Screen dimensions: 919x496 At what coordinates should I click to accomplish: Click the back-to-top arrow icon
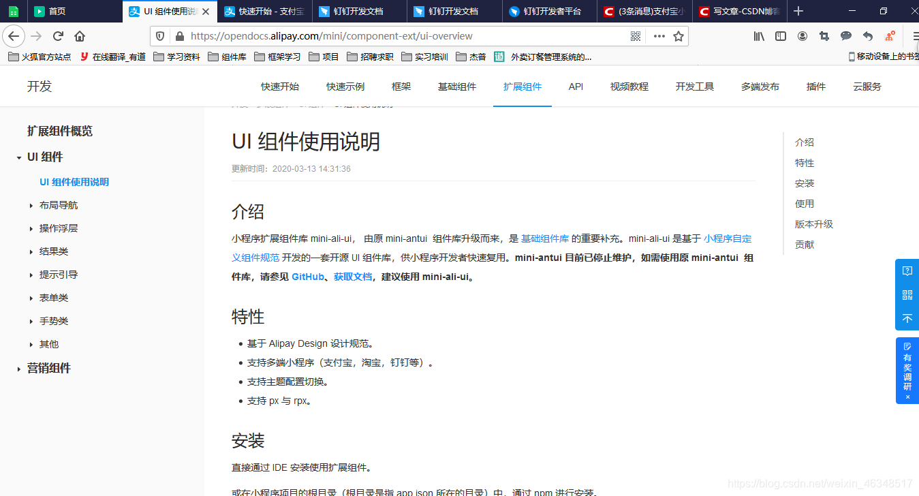(x=907, y=318)
